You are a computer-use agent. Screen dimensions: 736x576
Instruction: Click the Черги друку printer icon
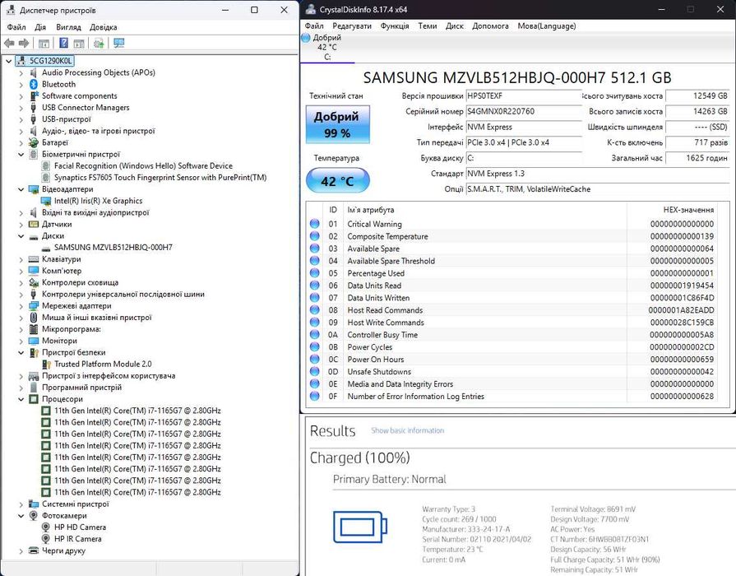(x=34, y=550)
